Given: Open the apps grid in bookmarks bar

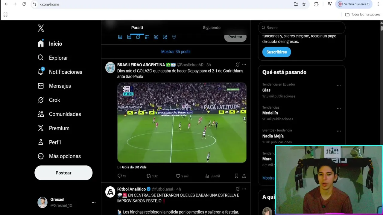Looking at the screenshot, I should pos(5,14).
